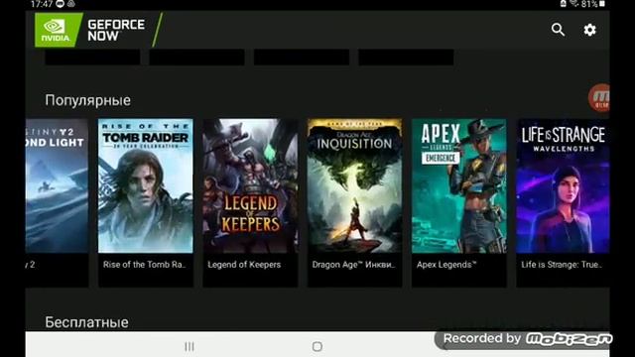Tap the Популярные section heading
The width and height of the screenshot is (635, 357).
click(x=88, y=100)
